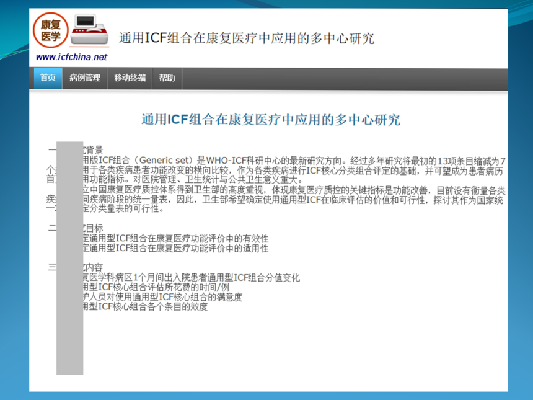Click the line about 1个月间出入院患者
The image size is (533, 400).
[x=192, y=278]
